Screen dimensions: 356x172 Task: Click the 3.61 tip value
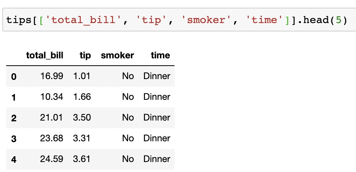click(x=82, y=159)
